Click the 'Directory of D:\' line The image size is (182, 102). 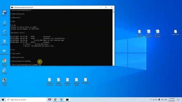pyautogui.click(x=18, y=33)
